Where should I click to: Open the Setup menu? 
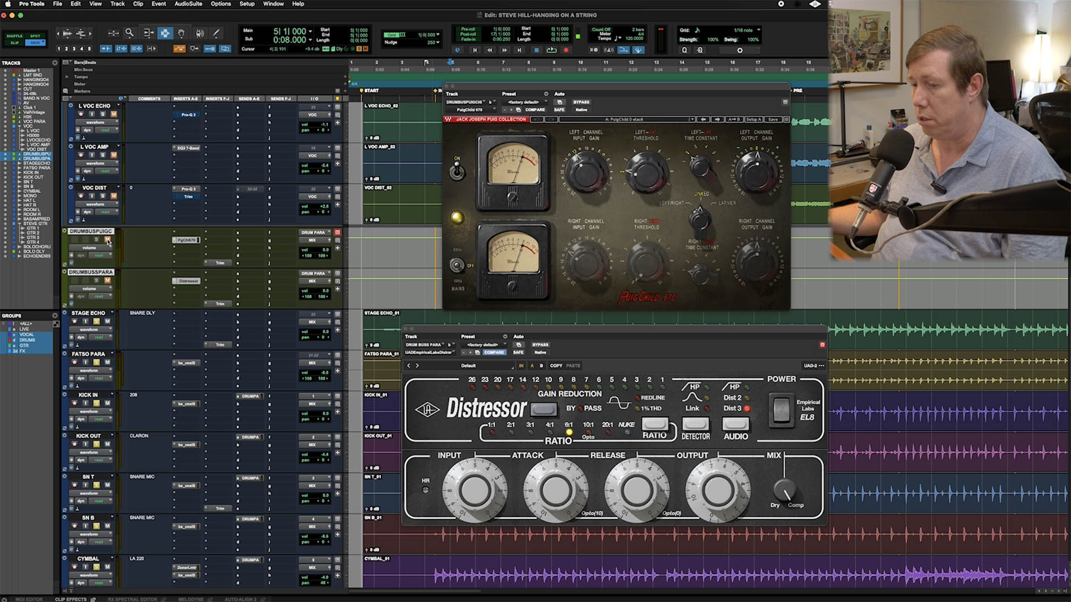[247, 4]
